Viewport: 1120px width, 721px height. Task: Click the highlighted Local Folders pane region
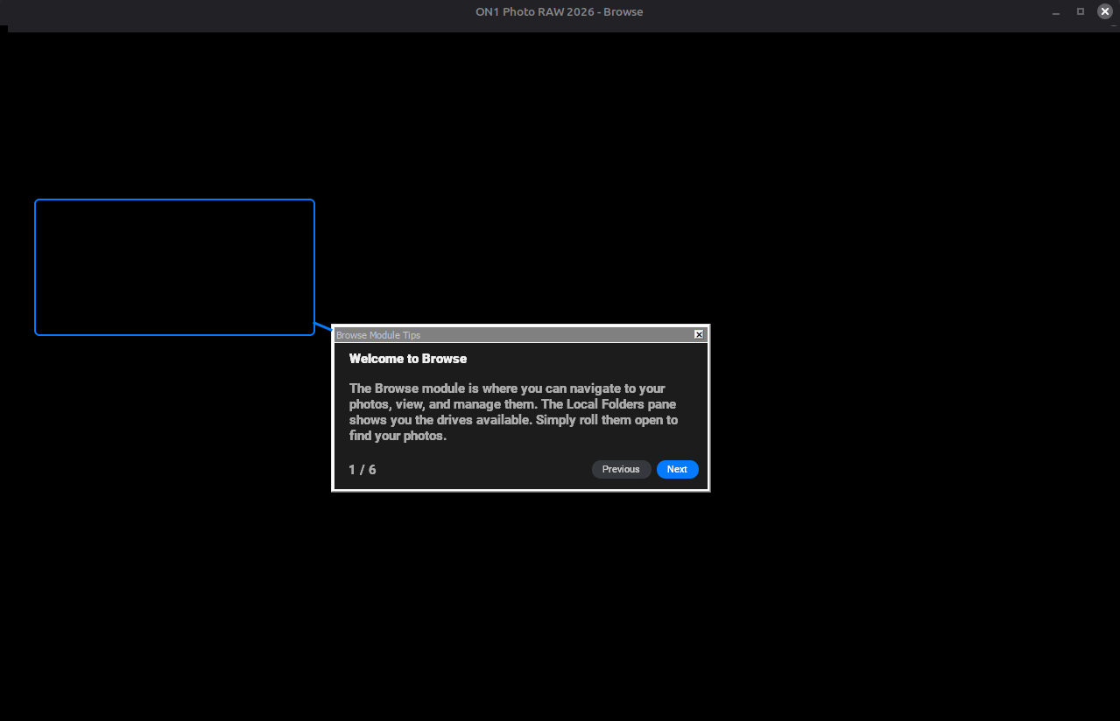point(174,267)
